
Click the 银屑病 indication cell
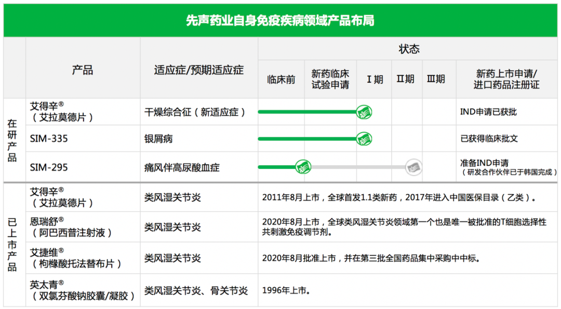pos(158,139)
